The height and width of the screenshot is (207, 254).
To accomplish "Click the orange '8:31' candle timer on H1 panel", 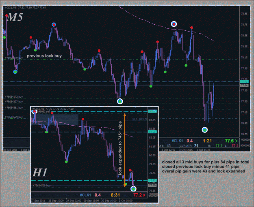I will pyautogui.click(x=115, y=195).
